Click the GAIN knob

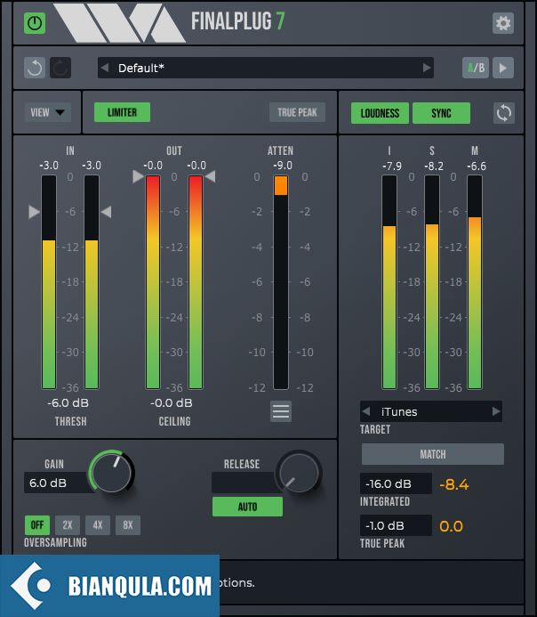(x=112, y=472)
